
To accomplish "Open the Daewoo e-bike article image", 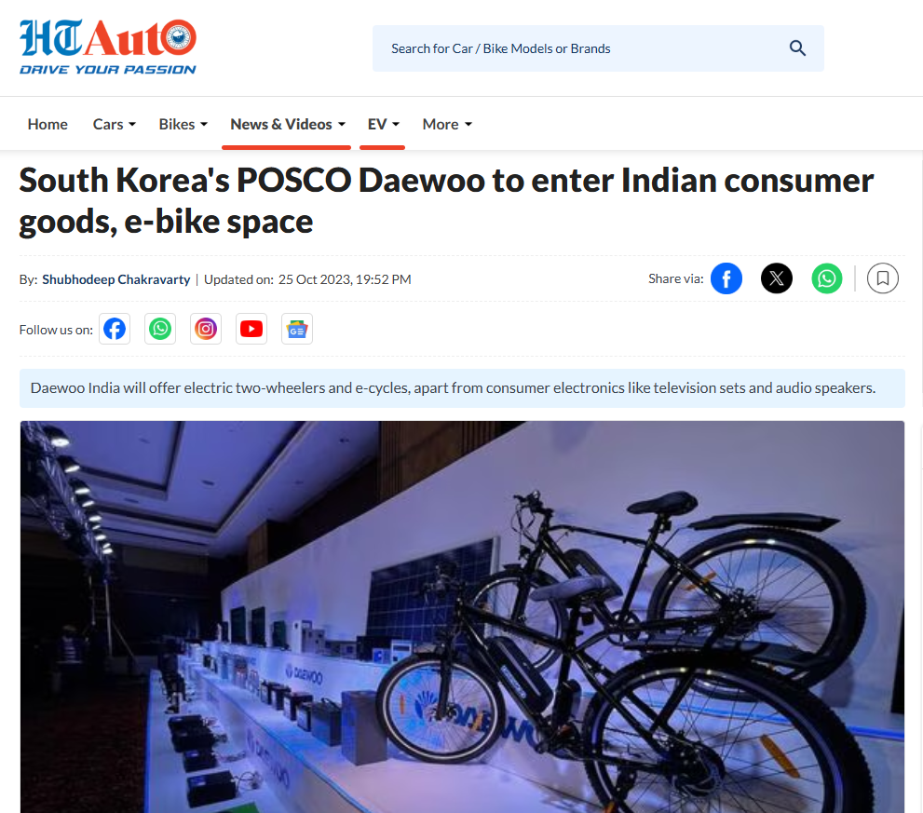I will [462, 617].
